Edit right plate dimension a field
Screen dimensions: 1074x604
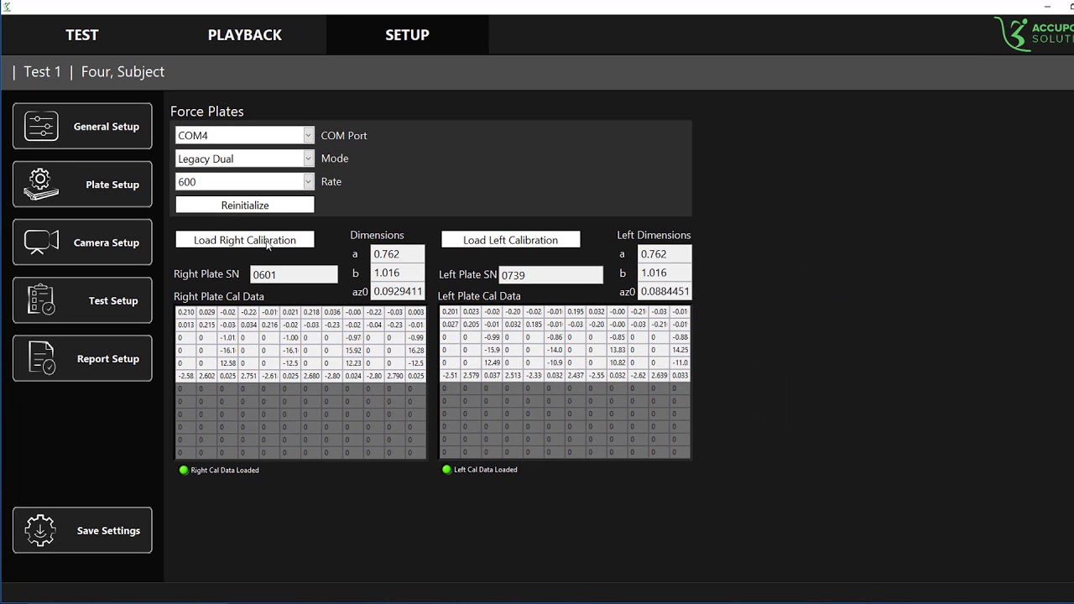pyautogui.click(x=398, y=253)
